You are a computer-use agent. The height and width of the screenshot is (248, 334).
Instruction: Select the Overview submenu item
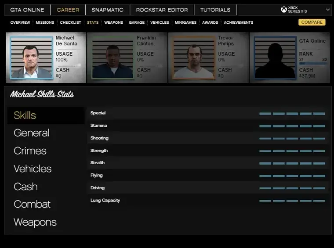(x=20, y=22)
